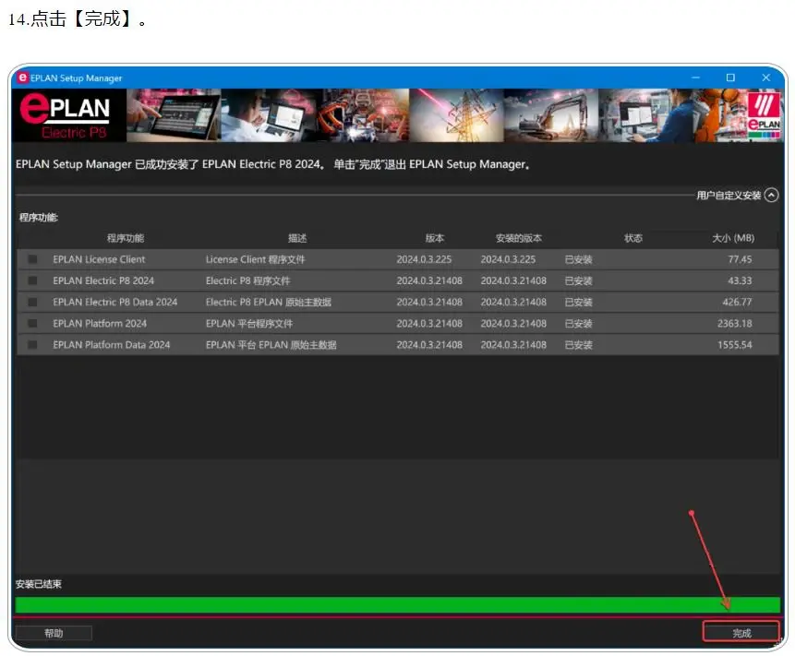The width and height of the screenshot is (795, 656).
Task: Click the EPLAN badge logo in banner
Action: (765, 114)
